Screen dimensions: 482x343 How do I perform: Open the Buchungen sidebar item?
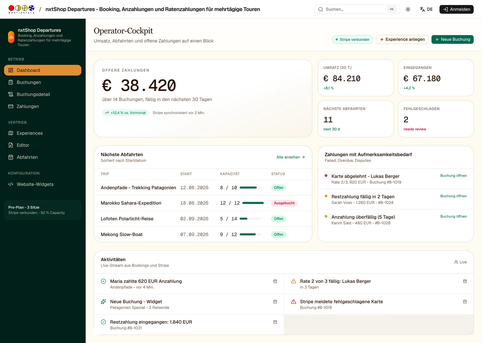click(x=43, y=82)
